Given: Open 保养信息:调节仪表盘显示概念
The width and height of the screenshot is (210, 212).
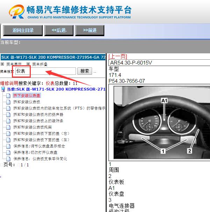Looking at the screenshot, I should (39, 146).
